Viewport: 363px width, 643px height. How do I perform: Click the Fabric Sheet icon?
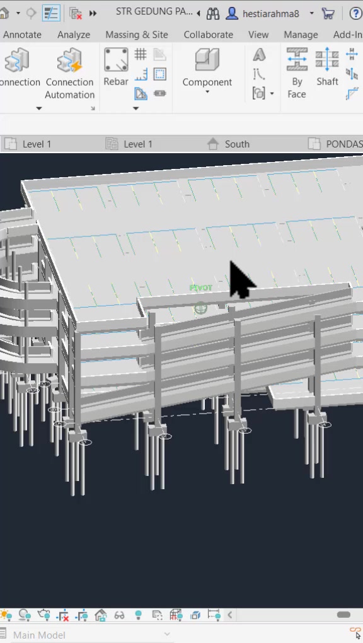pyautogui.click(x=160, y=54)
